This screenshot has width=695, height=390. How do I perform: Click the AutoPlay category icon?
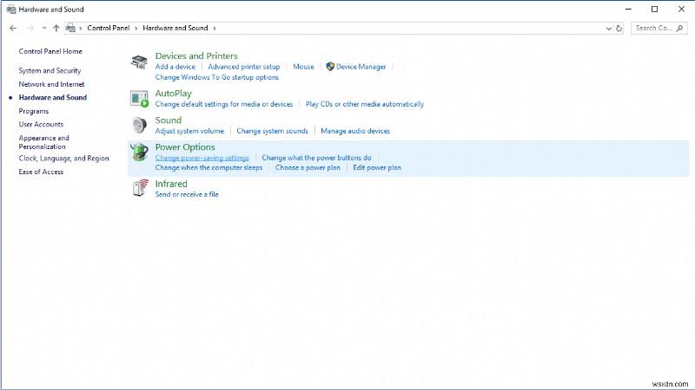[139, 99]
